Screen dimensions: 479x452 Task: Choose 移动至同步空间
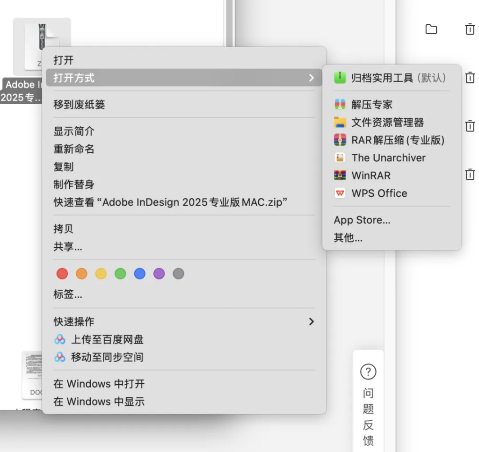(184, 357)
